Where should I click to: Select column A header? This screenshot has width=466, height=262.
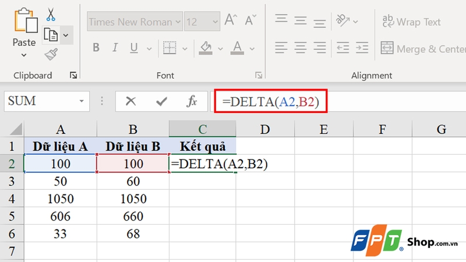61,129
